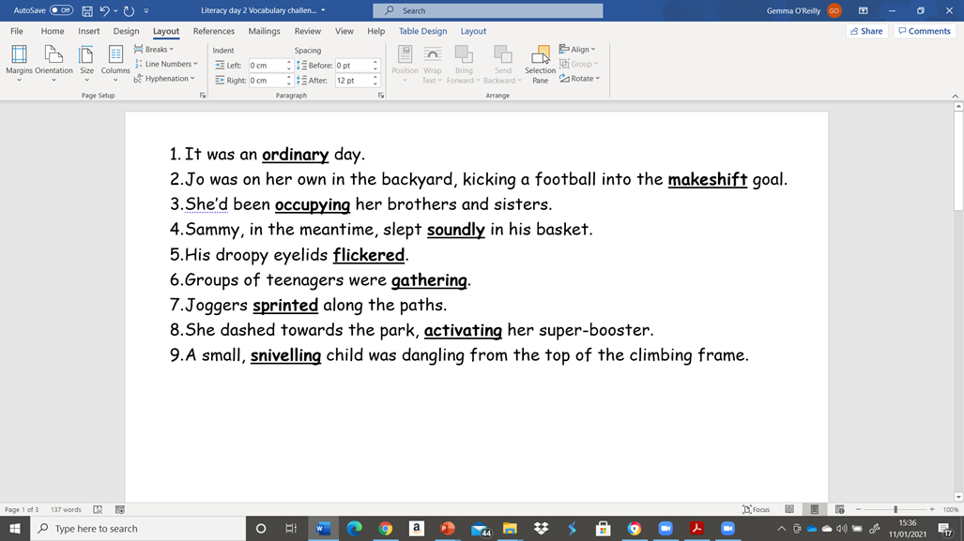Open Ribbon Display Options icon
The height and width of the screenshot is (541, 964).
[864, 10]
